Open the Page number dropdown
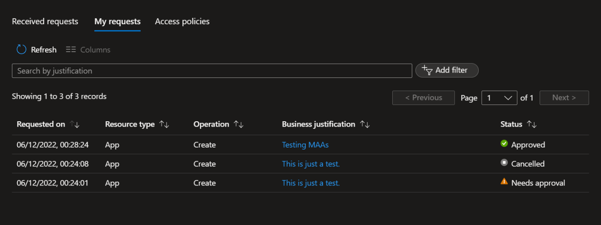 click(x=499, y=98)
